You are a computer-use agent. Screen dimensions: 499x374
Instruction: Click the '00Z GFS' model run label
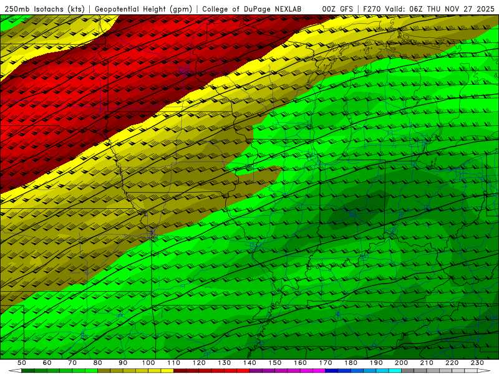pyautogui.click(x=337, y=9)
